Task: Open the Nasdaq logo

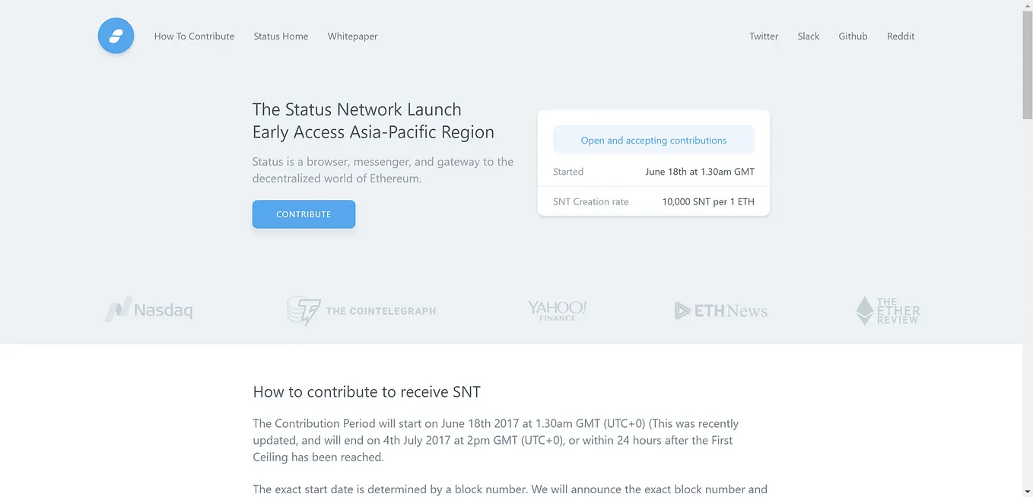Action: click(149, 310)
